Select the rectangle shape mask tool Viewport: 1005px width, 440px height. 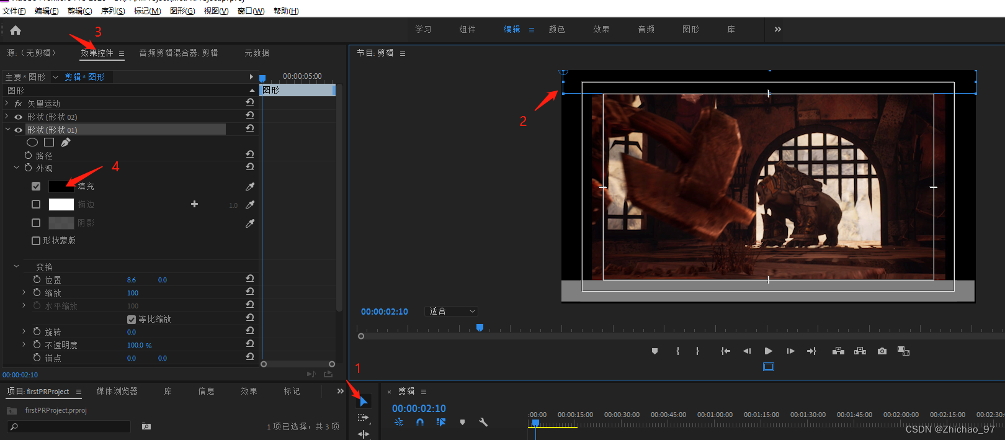[49, 142]
